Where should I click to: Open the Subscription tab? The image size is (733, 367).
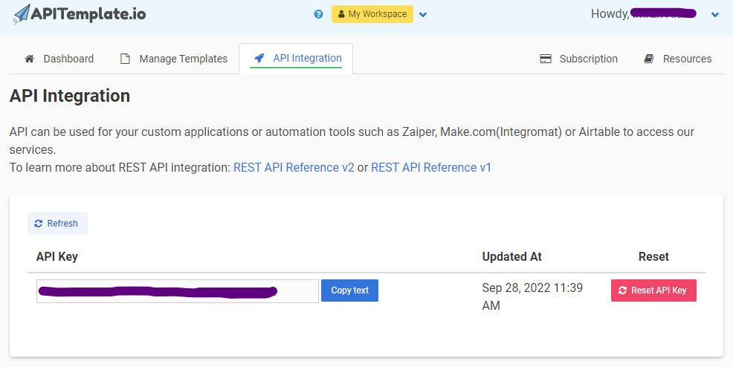coord(578,59)
